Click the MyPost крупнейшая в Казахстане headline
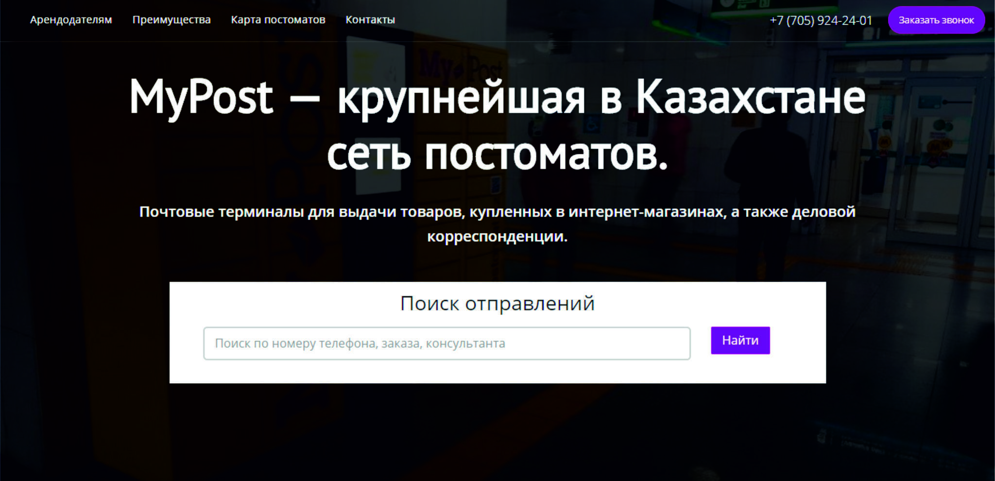Screen dimensions: 995x481 click(497, 125)
